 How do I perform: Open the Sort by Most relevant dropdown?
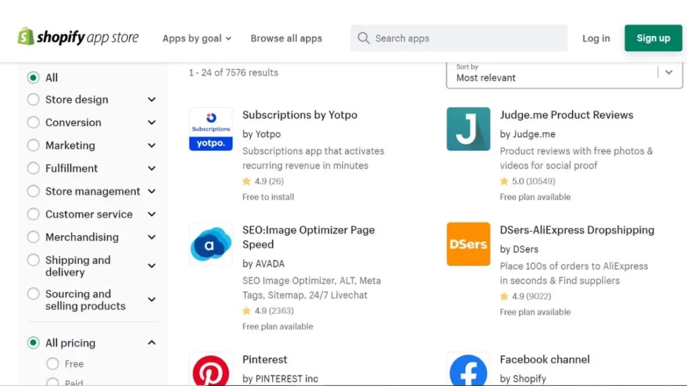(x=564, y=74)
